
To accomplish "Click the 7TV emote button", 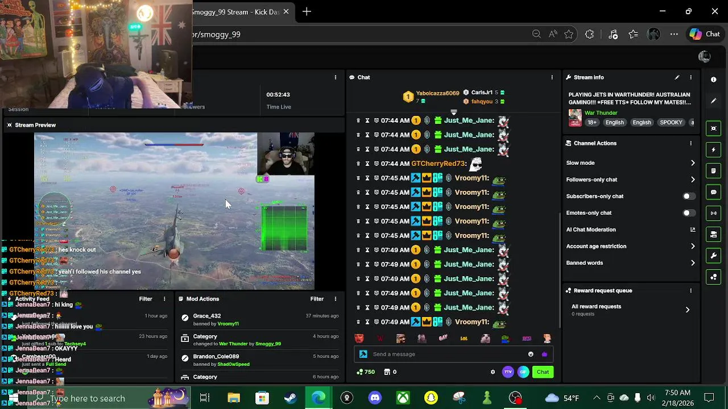I will point(508,372).
